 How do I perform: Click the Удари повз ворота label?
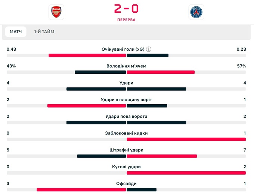point(126,116)
